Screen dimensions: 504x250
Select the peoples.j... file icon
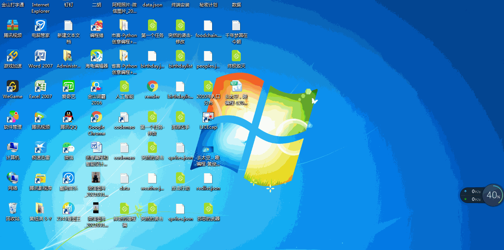(x=208, y=56)
